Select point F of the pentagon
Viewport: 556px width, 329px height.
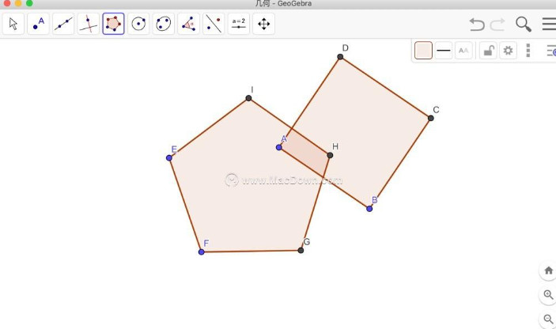click(202, 252)
